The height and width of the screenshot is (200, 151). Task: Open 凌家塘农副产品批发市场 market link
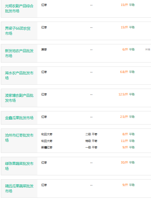[x=19, y=98]
